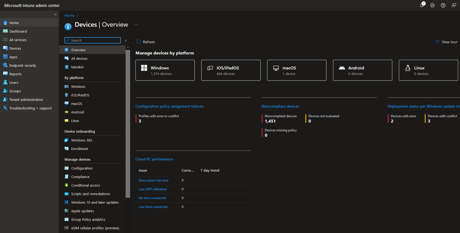Viewport: 460px width, 233px height.
Task: Click the Windows logo on the Windows card
Action: 144,68
